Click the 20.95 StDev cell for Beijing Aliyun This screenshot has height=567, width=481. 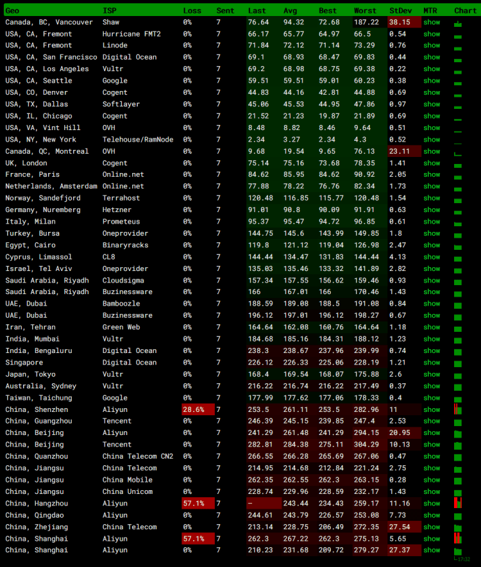(x=404, y=433)
